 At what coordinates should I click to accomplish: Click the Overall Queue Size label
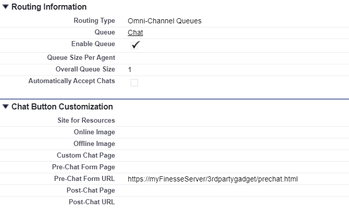click(x=85, y=69)
